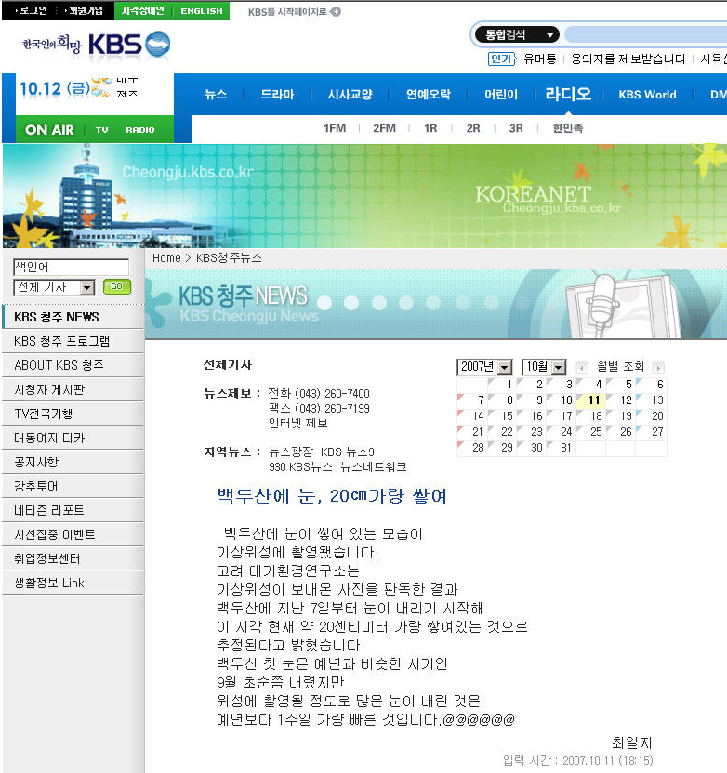
Task: Click the 시각장애인 accessibility link
Action: tap(142, 10)
